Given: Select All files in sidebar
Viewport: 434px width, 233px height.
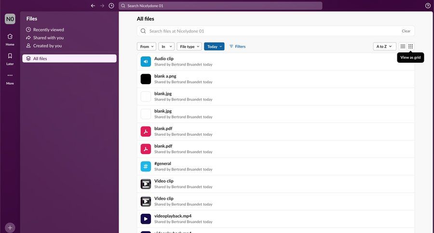Looking at the screenshot, I should 69,58.
